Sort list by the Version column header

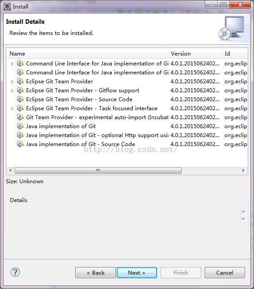tap(195, 54)
